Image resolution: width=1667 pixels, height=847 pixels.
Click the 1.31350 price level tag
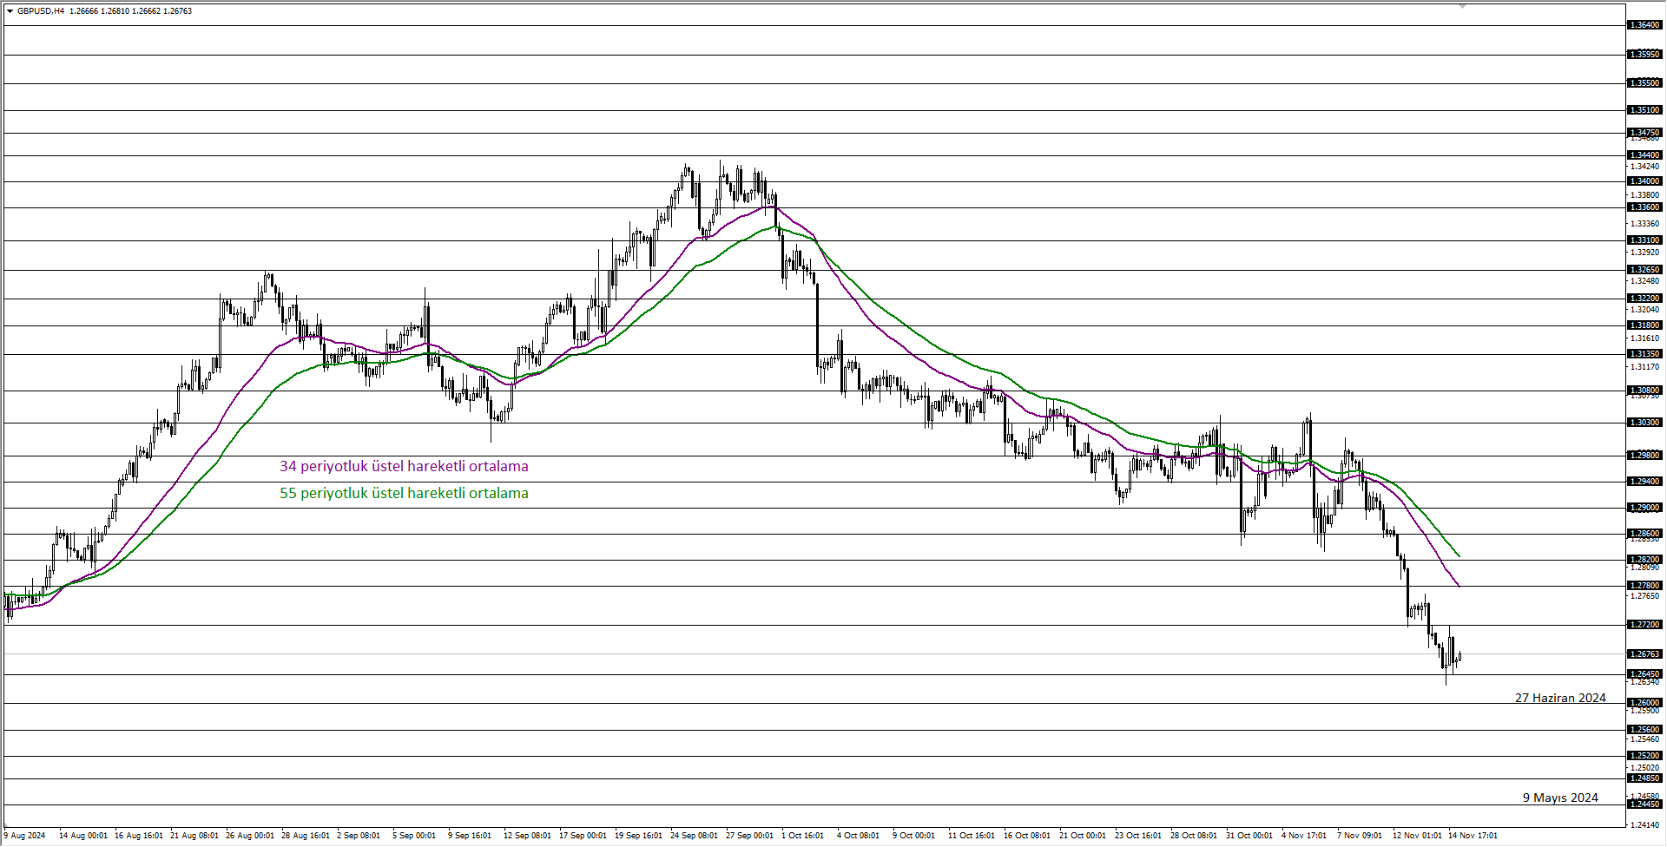coord(1644,354)
